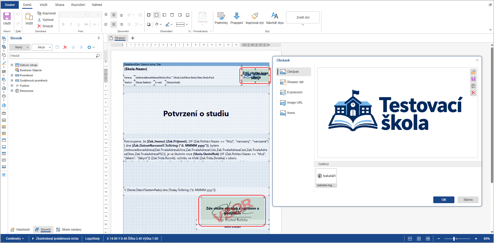
Task: Select the signature pen icon in sidebar
Action: pyautogui.click(x=4, y=63)
